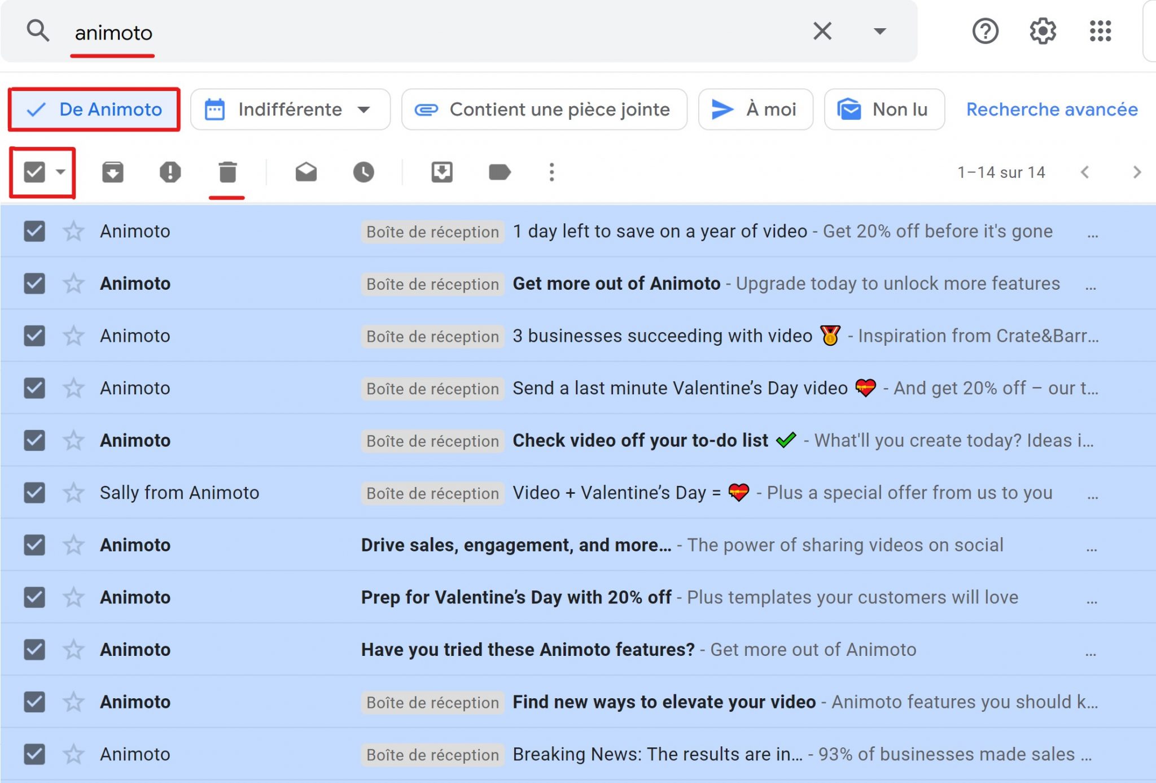Open the Help question mark icon
Image resolution: width=1156 pixels, height=783 pixels.
985,31
